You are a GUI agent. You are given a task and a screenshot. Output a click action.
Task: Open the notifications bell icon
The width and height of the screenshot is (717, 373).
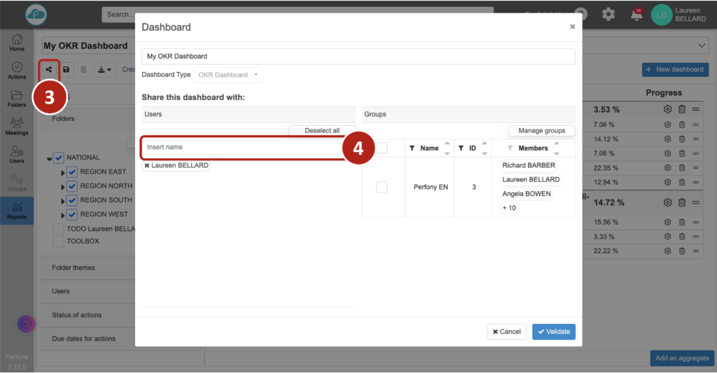(636, 15)
